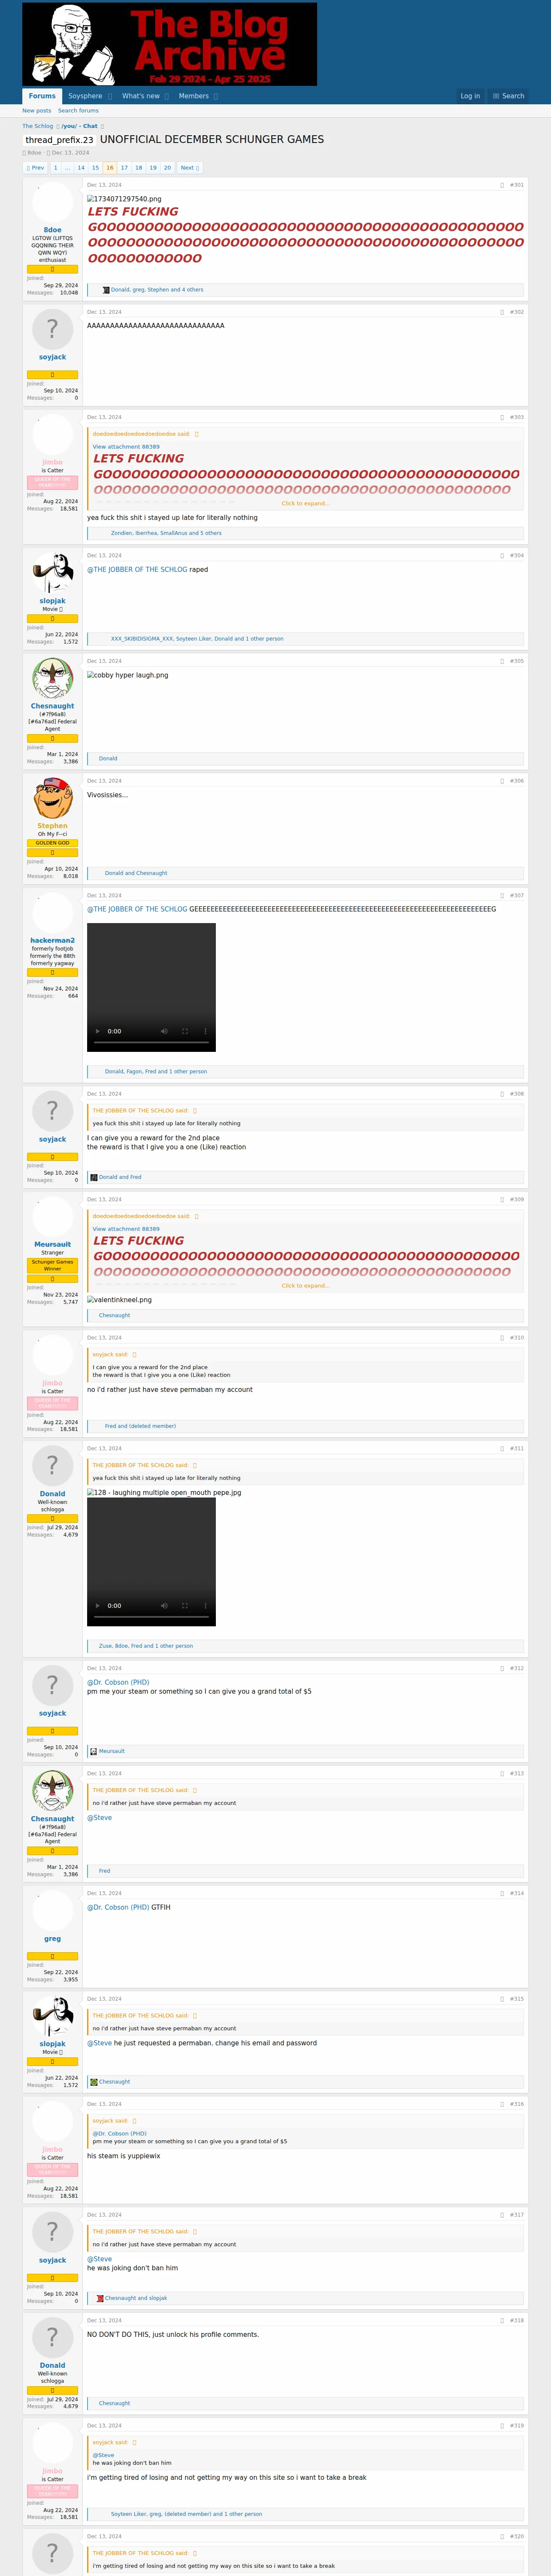Play the video in post #307
Viewport: 551px width, 2576px height.
click(x=97, y=1031)
